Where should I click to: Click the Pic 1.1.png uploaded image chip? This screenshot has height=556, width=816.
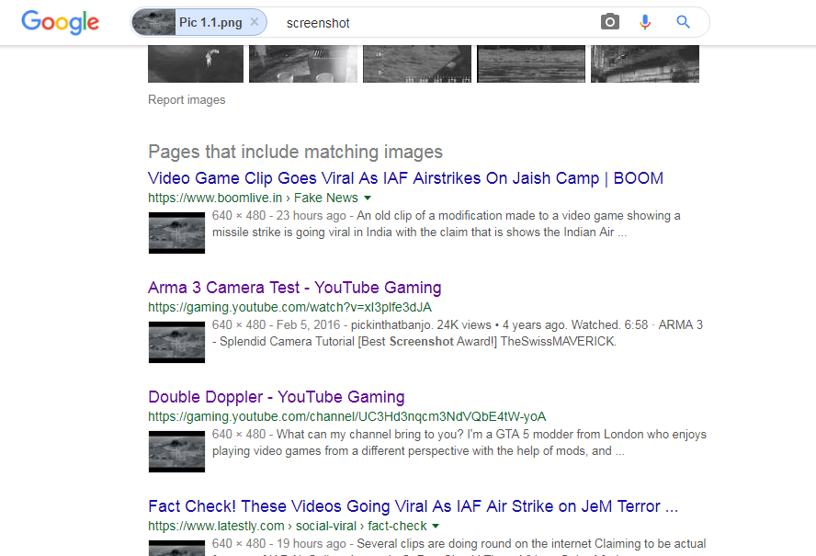198,22
